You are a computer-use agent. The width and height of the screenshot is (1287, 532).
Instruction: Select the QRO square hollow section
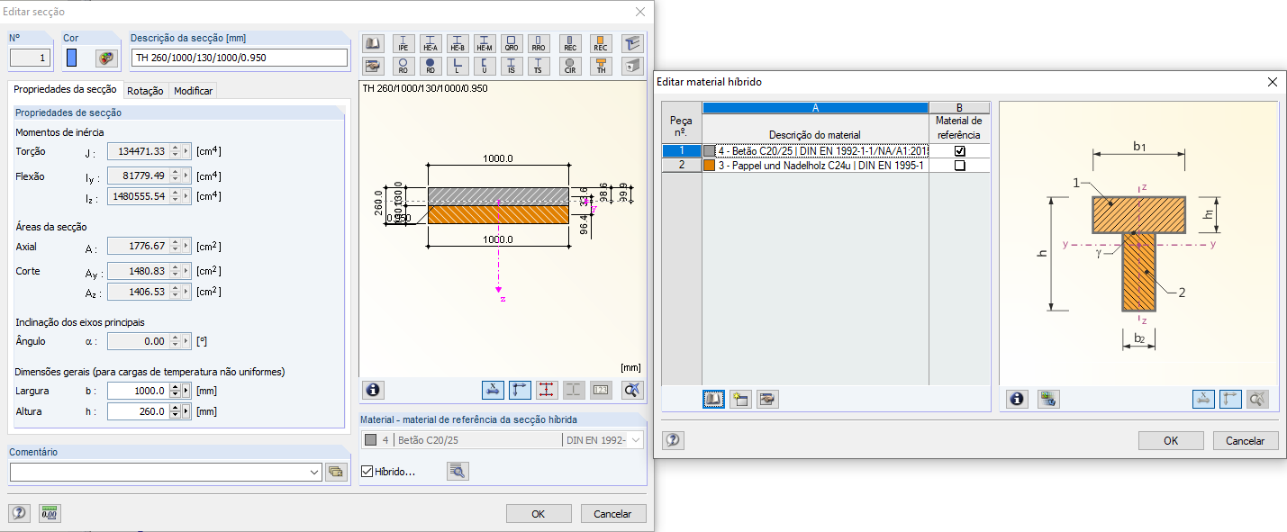coord(512,43)
